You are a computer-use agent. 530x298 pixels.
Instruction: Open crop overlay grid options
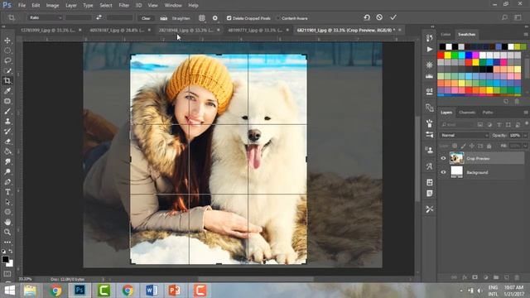pos(202,18)
